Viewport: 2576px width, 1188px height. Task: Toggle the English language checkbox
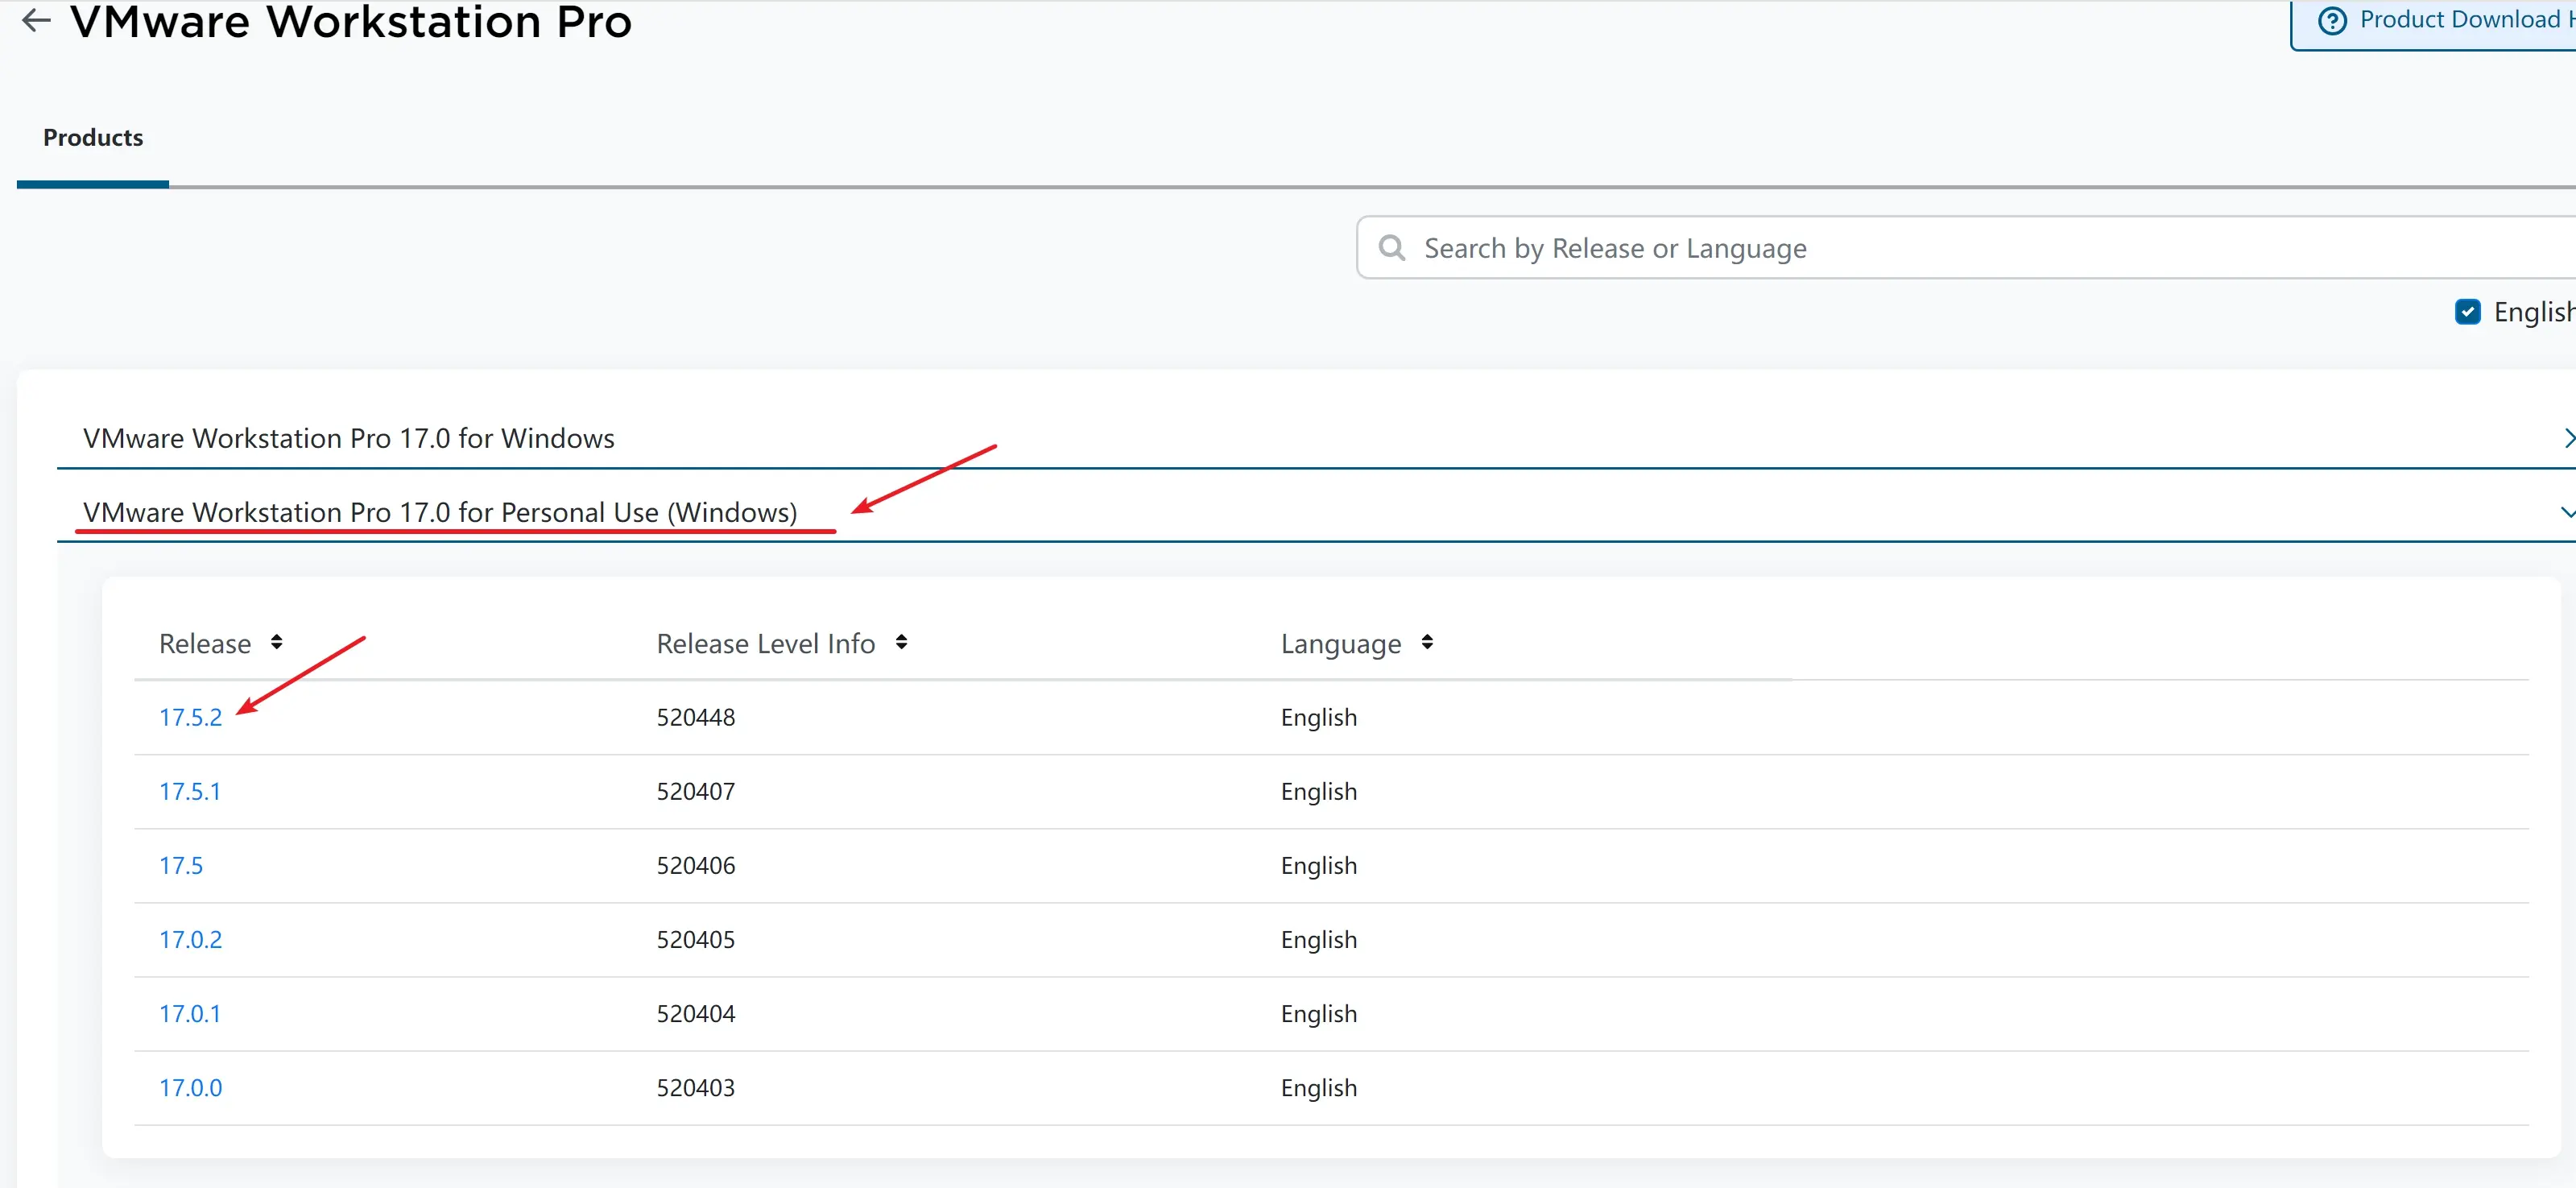coord(2467,312)
